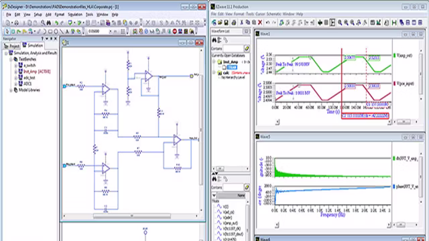Collapse the TestBenches tree node
The width and height of the screenshot is (429, 241).
(x=11, y=60)
